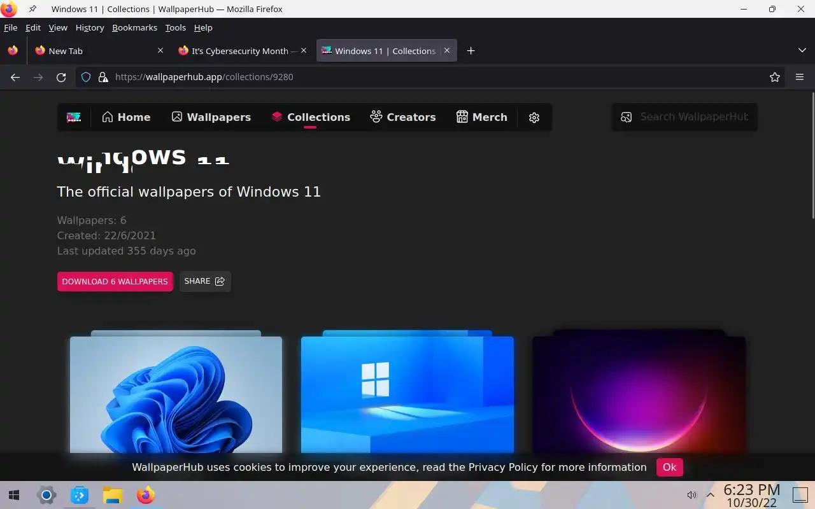Open a new browser tab
Viewport: 815px width, 509px height.
point(471,51)
